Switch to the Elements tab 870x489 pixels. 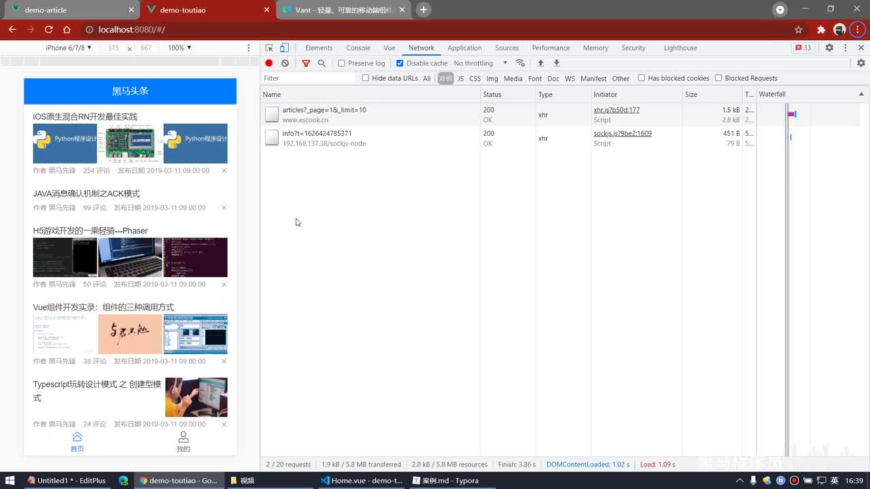click(x=319, y=48)
